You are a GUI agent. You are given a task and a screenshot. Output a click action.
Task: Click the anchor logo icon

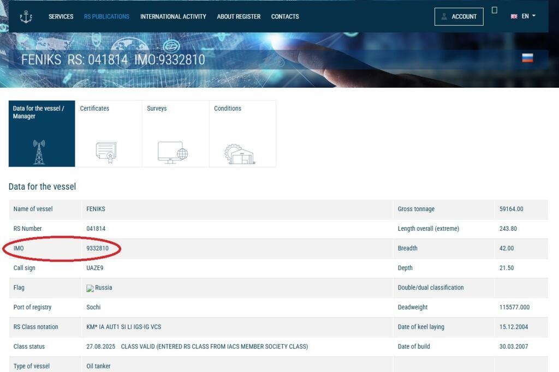click(26, 17)
